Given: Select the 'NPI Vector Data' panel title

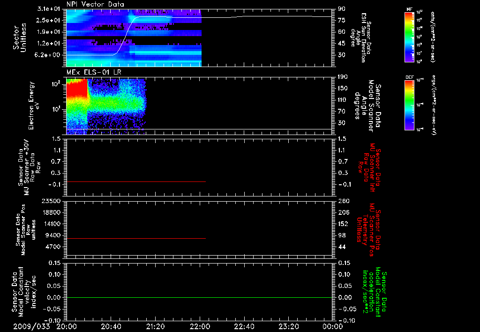Looking at the screenshot, I should (96, 4).
